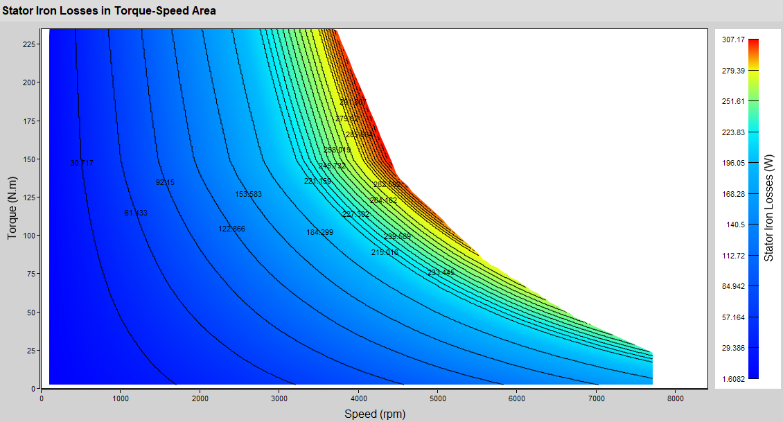783x422 pixels.
Task: Click the 225 tick on torque axis
Action: click(28, 44)
